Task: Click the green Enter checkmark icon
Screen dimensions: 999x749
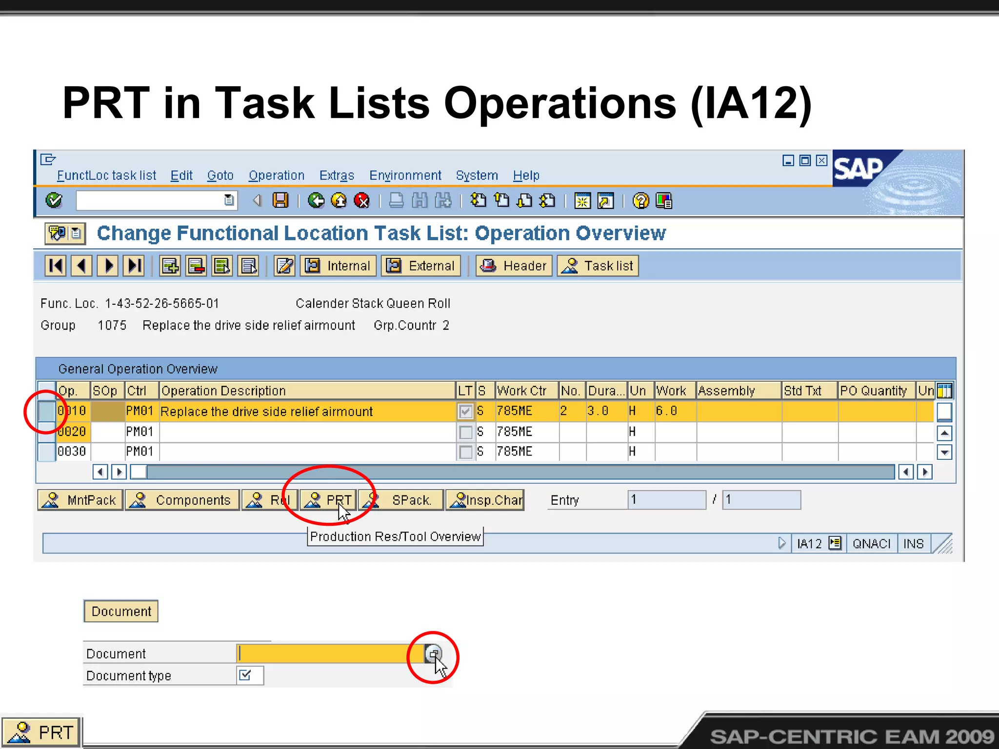Action: [x=54, y=200]
